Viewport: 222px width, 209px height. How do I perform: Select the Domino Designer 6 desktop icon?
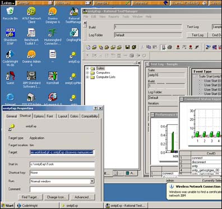53,15
